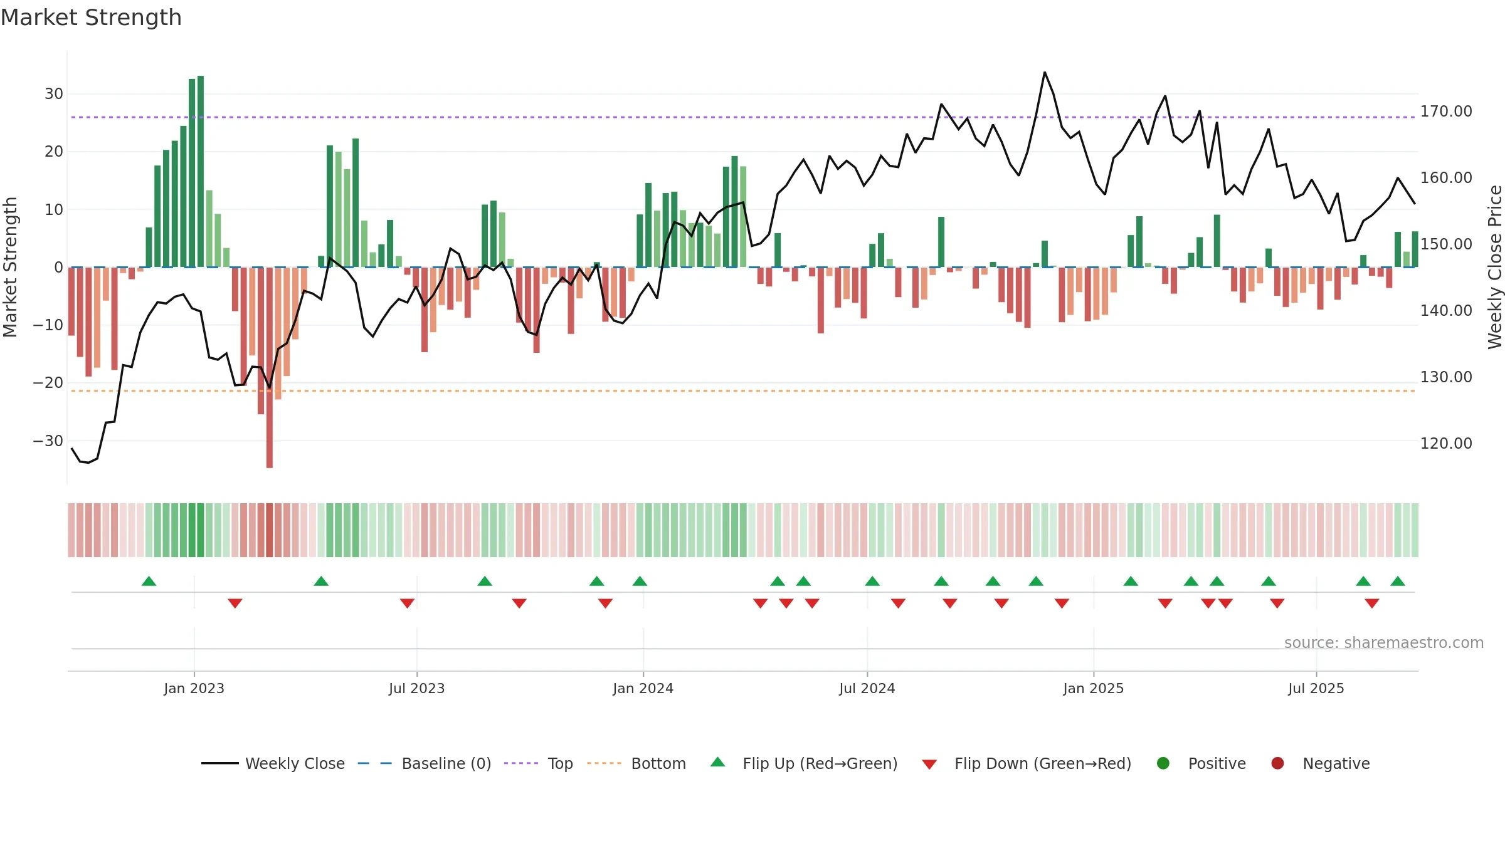The height and width of the screenshot is (846, 1505).
Task: Click the purple dotted Top line swatch
Action: pyautogui.click(x=521, y=763)
